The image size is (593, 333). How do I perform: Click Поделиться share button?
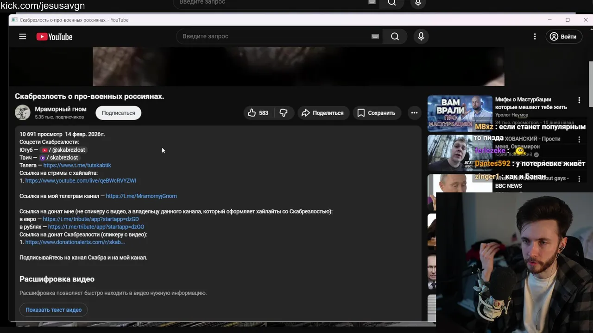322,113
